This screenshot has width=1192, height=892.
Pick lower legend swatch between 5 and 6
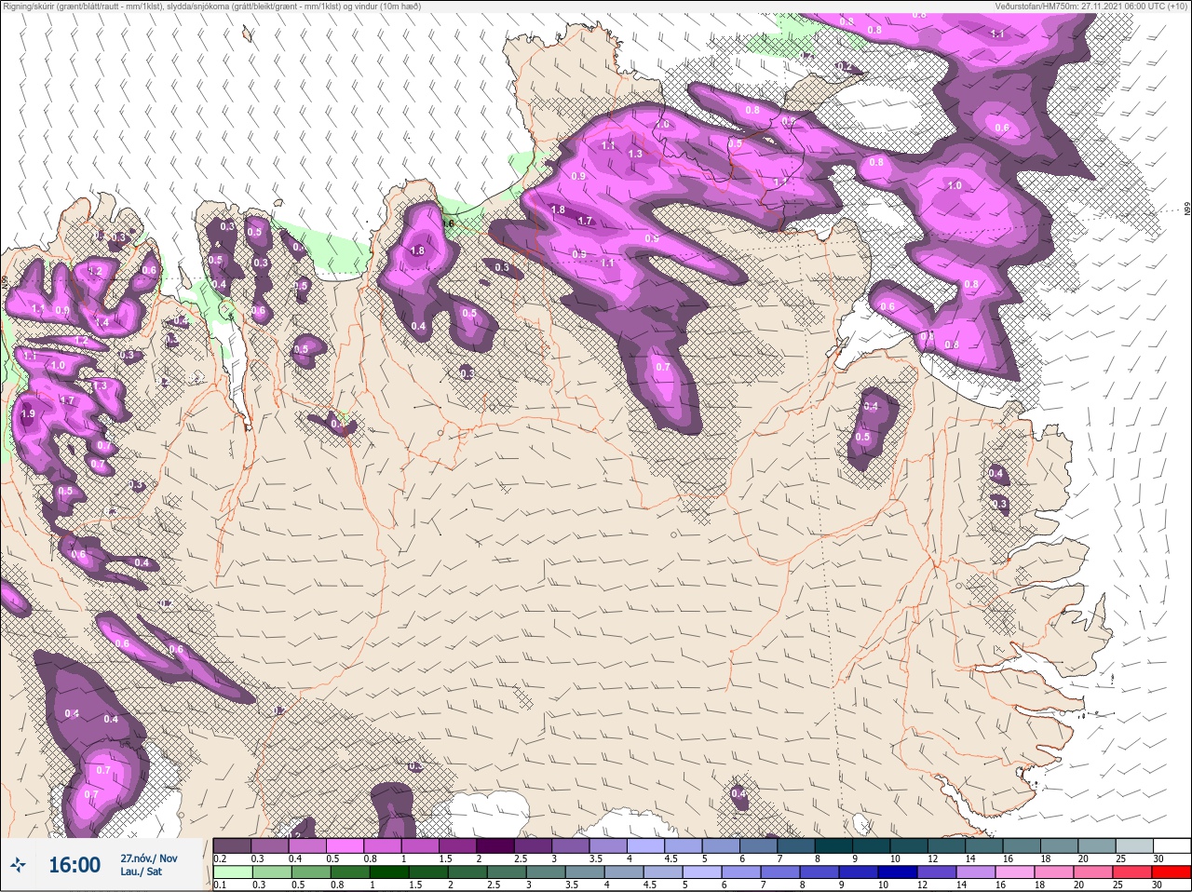(x=703, y=872)
